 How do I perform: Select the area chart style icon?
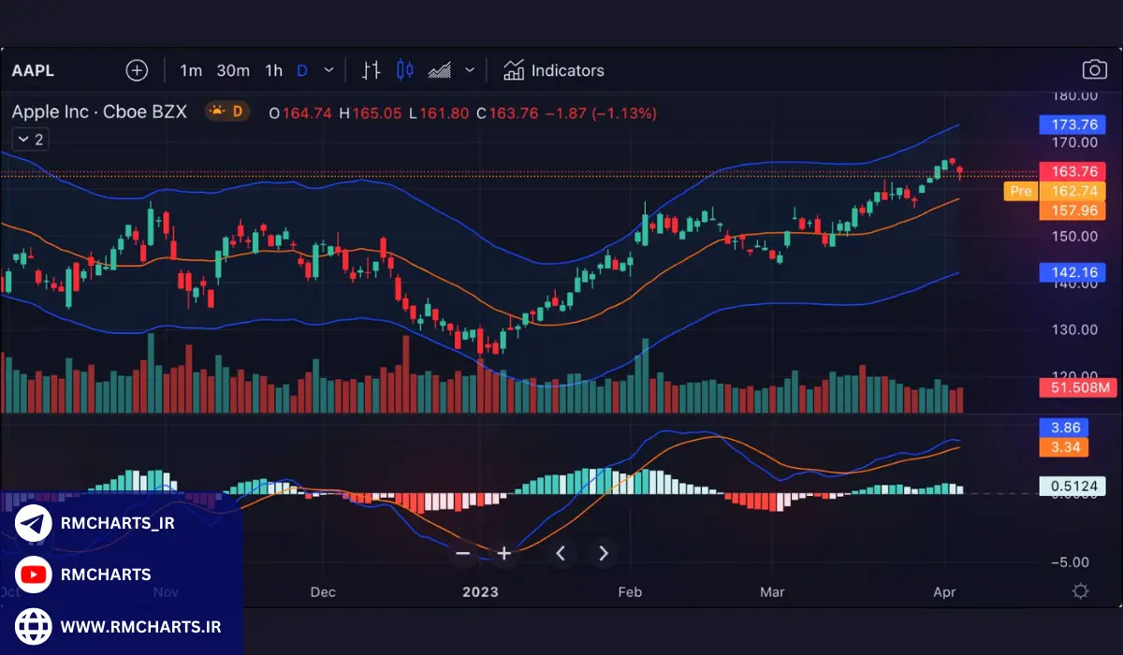point(440,70)
